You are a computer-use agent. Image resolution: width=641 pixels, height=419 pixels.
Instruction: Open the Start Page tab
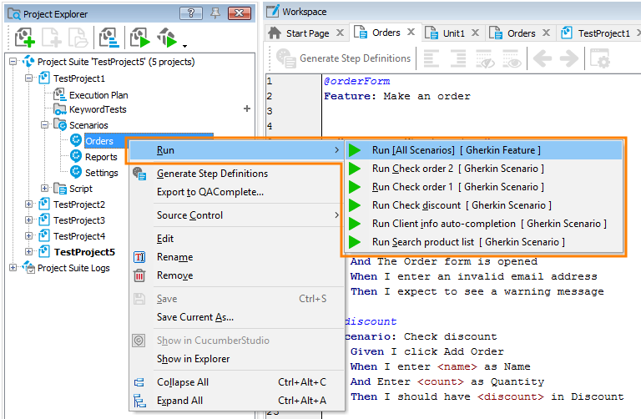coord(306,33)
